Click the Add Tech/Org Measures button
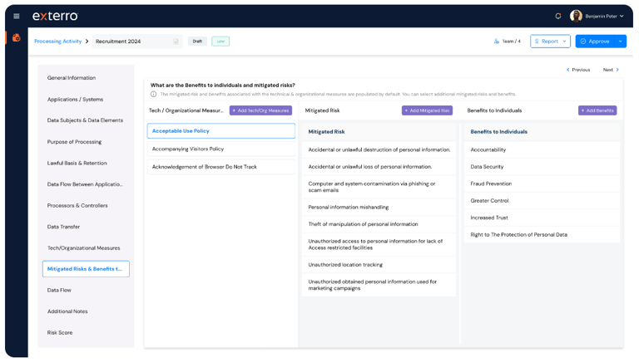Screen dimensions: 639x362 tap(260, 110)
